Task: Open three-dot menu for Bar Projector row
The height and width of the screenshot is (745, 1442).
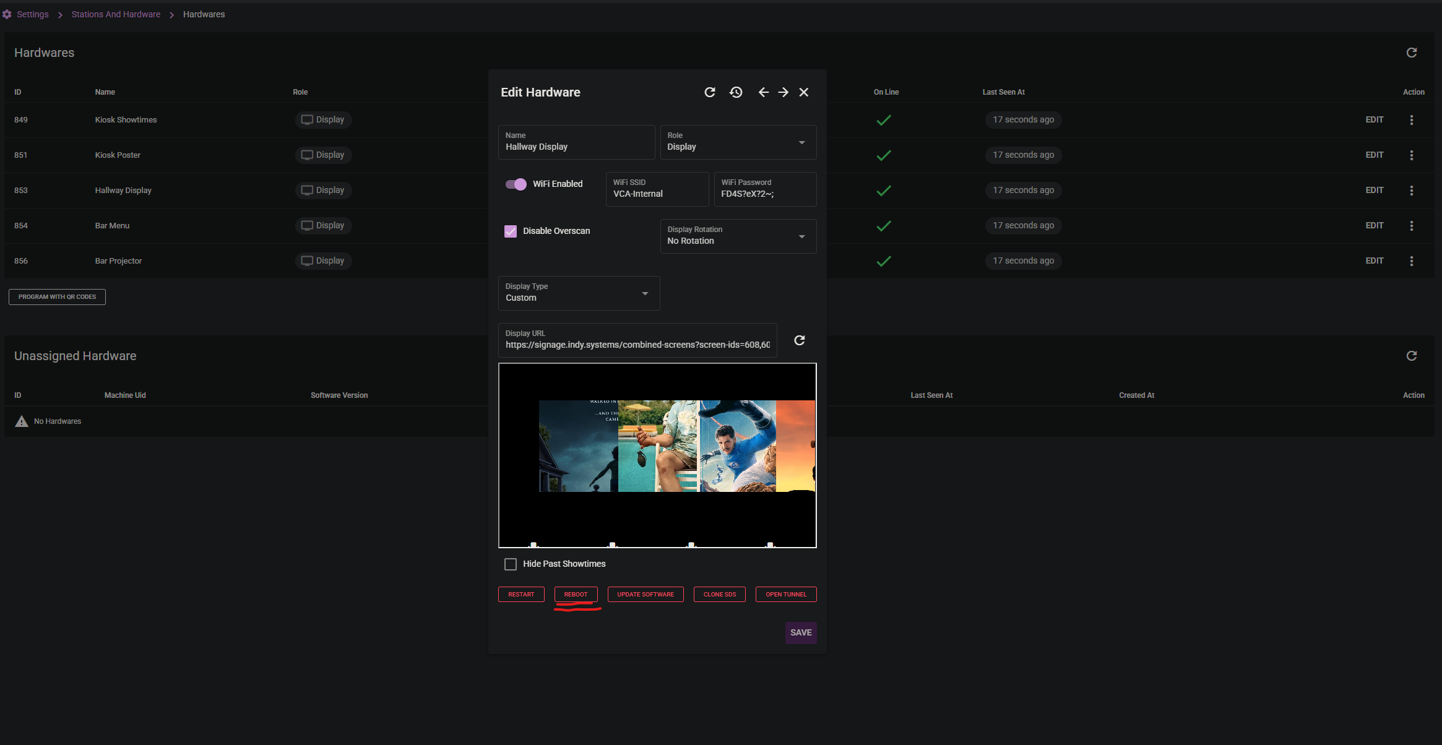Action: pos(1412,261)
